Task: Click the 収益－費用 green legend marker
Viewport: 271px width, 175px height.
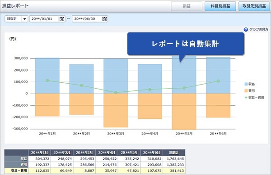Action: click(x=246, y=98)
